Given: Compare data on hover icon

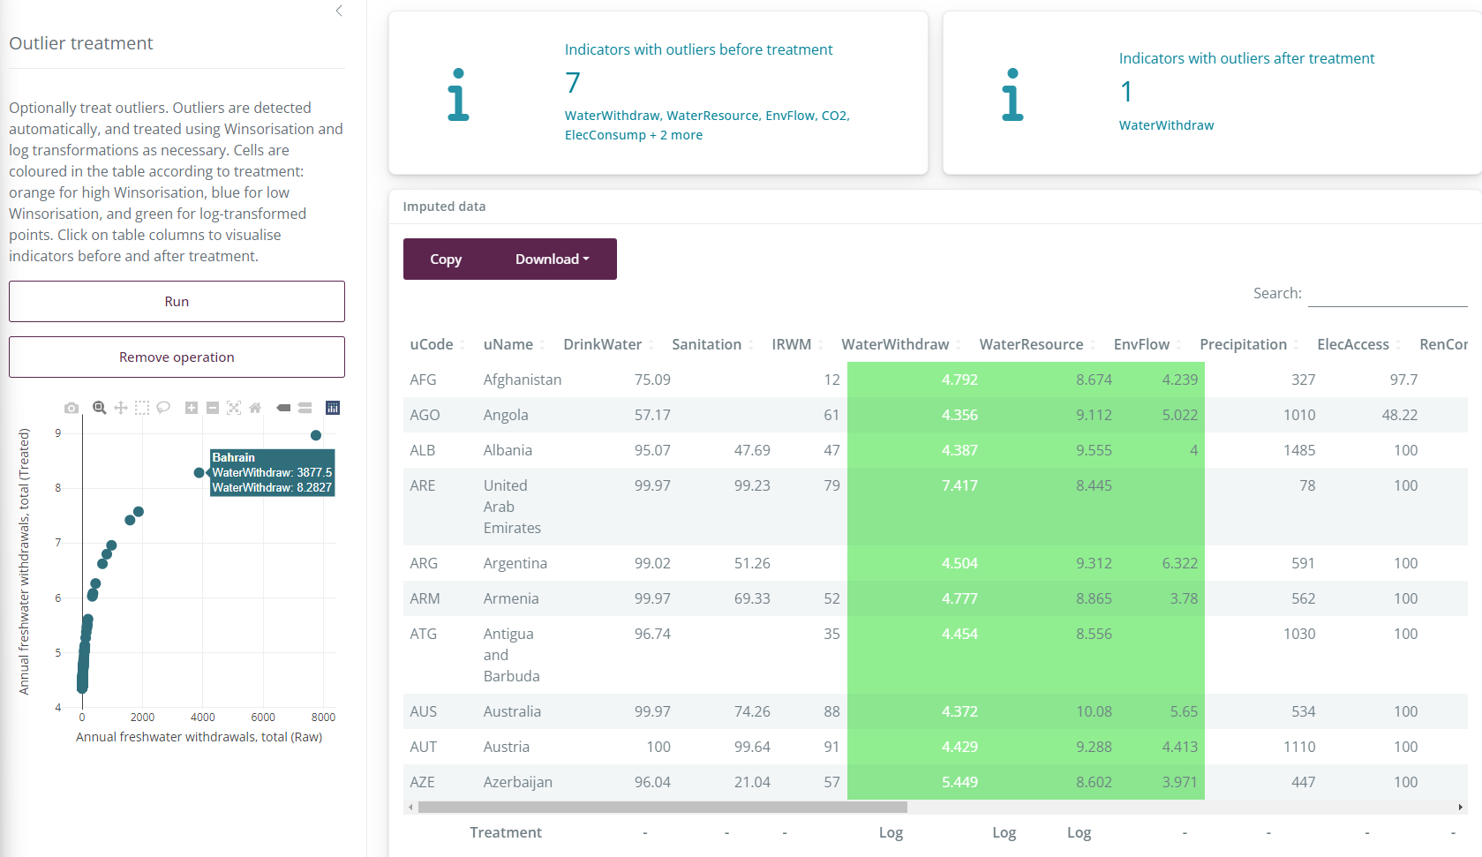Looking at the screenshot, I should (x=305, y=408).
